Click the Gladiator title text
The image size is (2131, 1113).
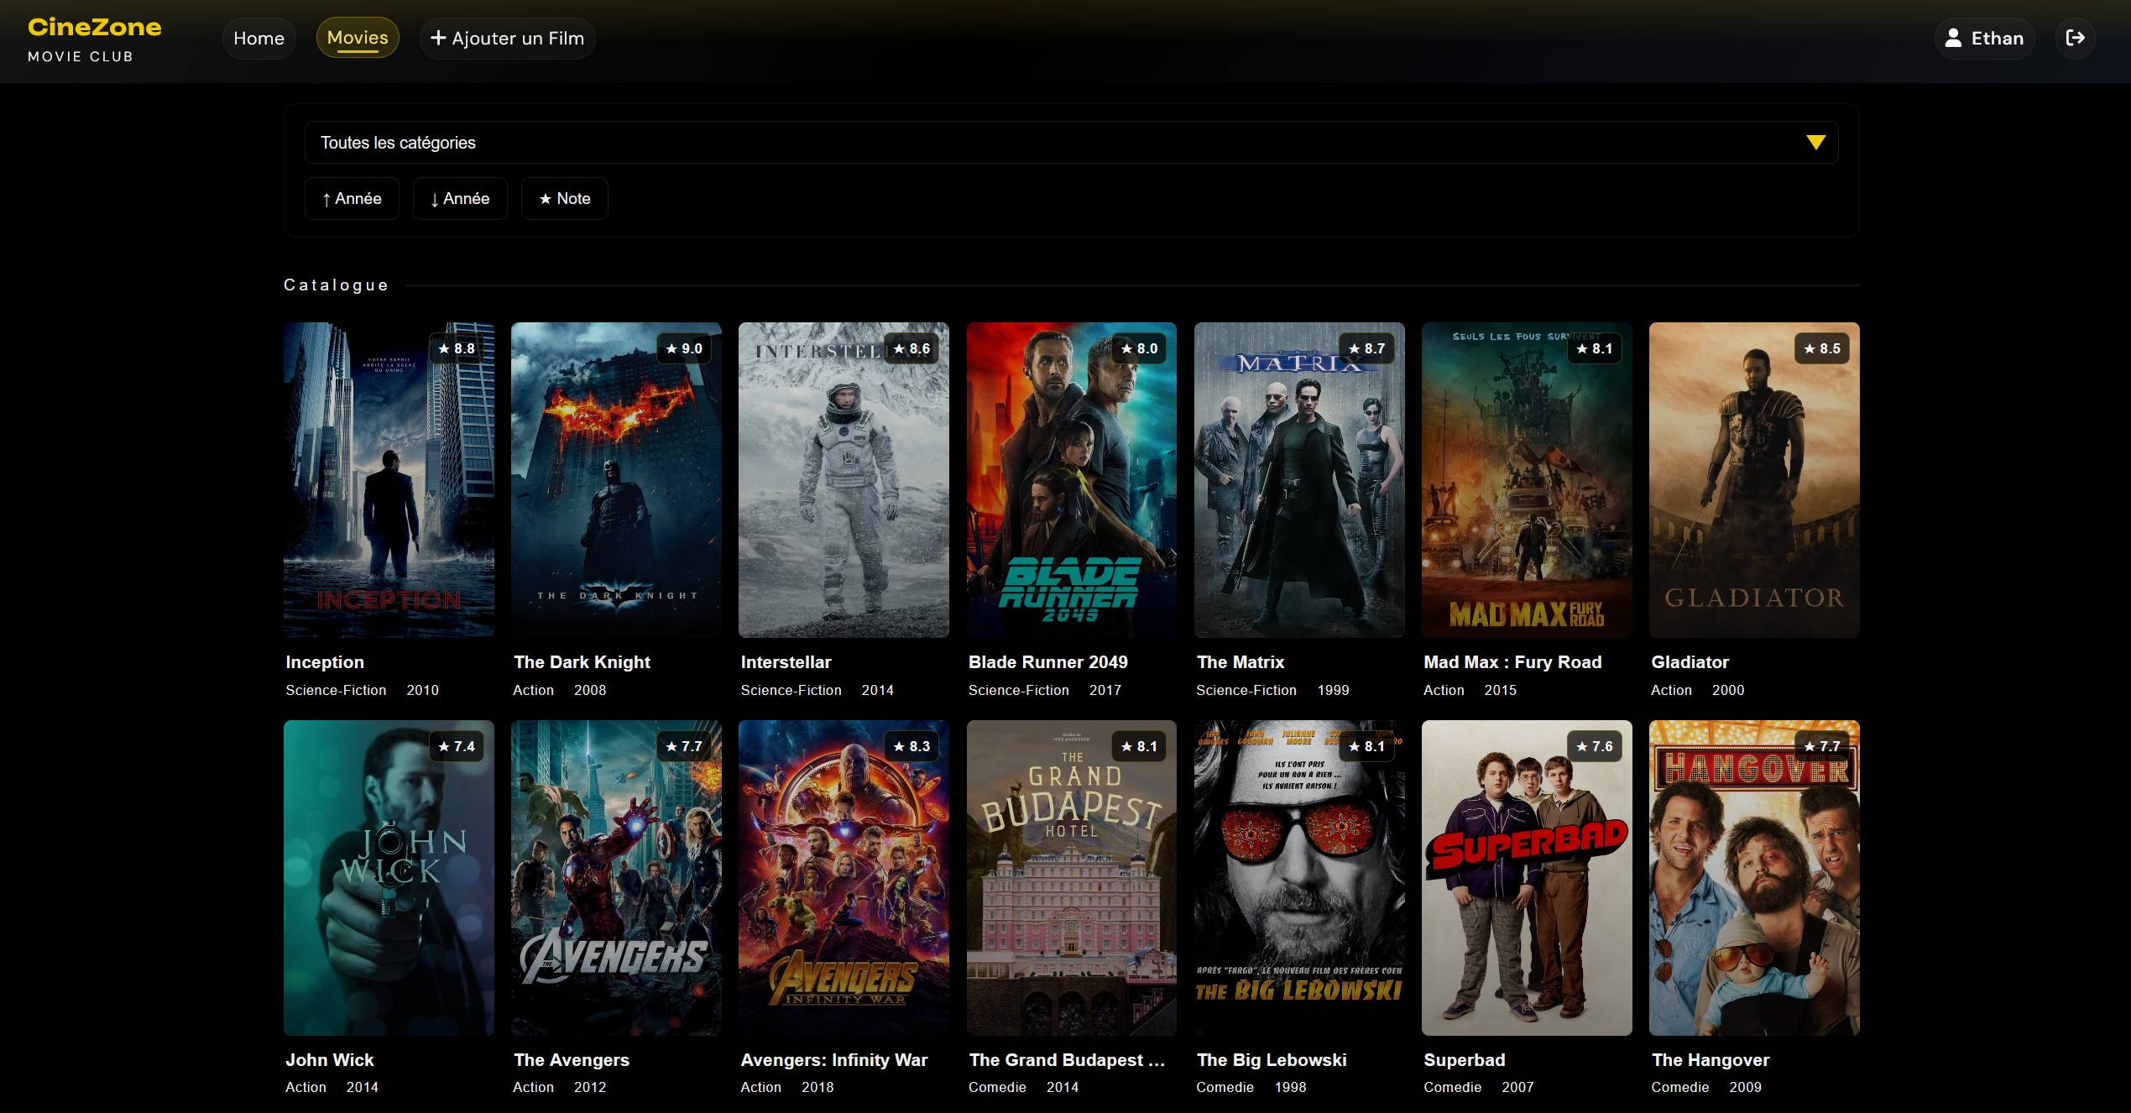point(1690,662)
